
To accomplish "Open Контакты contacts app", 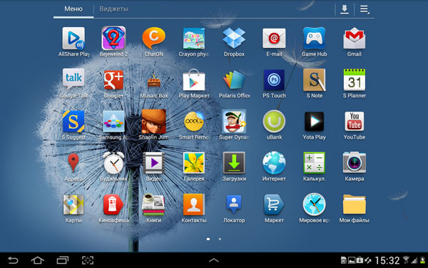I will click(194, 204).
